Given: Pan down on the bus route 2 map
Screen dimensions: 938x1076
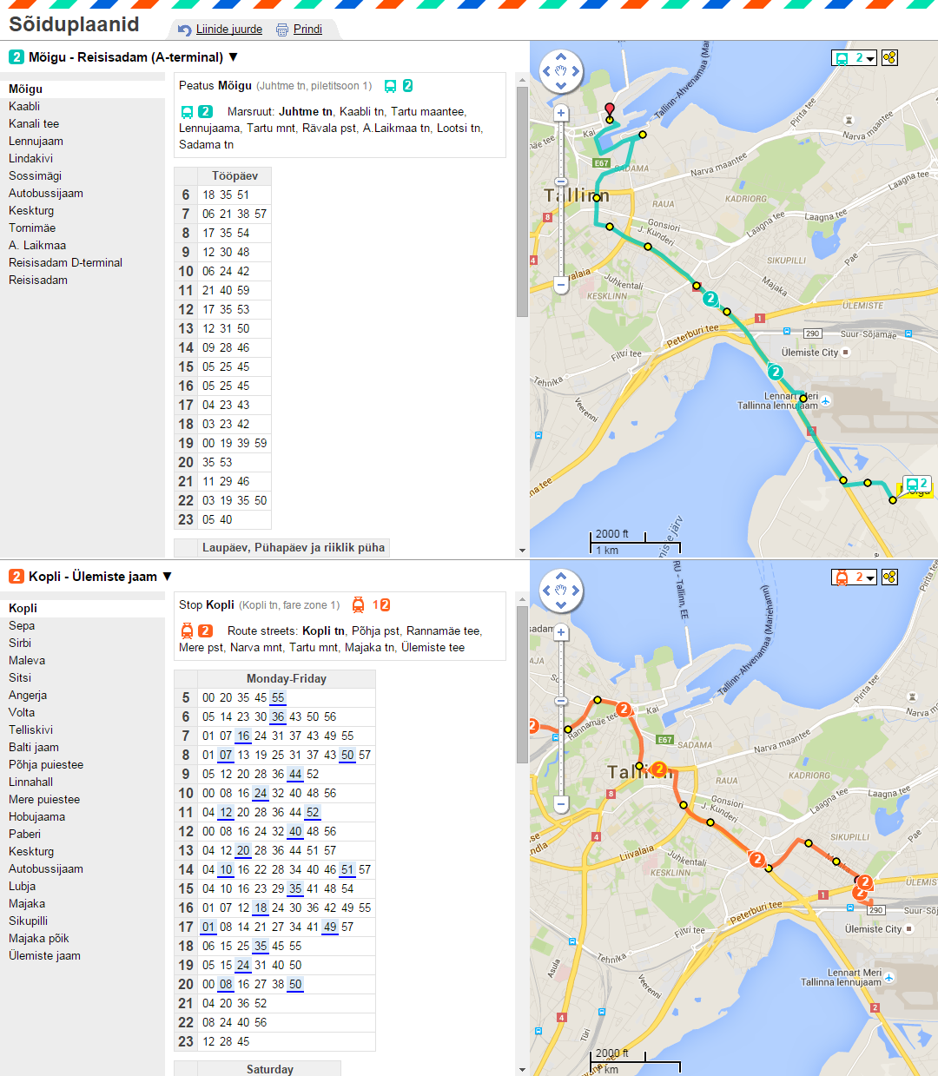Looking at the screenshot, I should pyautogui.click(x=561, y=86).
